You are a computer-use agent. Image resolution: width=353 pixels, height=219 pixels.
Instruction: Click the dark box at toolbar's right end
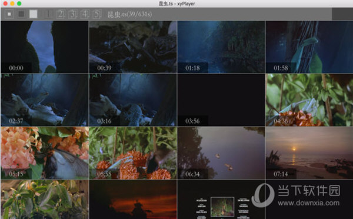click(342, 14)
